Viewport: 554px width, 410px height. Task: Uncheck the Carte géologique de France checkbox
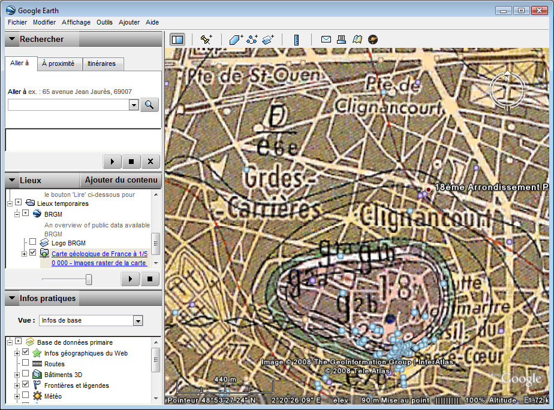point(32,252)
